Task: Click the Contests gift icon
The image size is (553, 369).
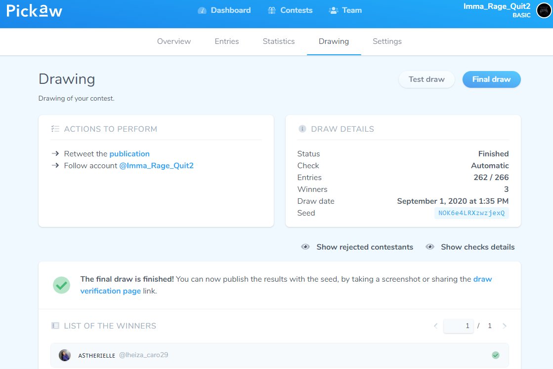Action: (272, 10)
